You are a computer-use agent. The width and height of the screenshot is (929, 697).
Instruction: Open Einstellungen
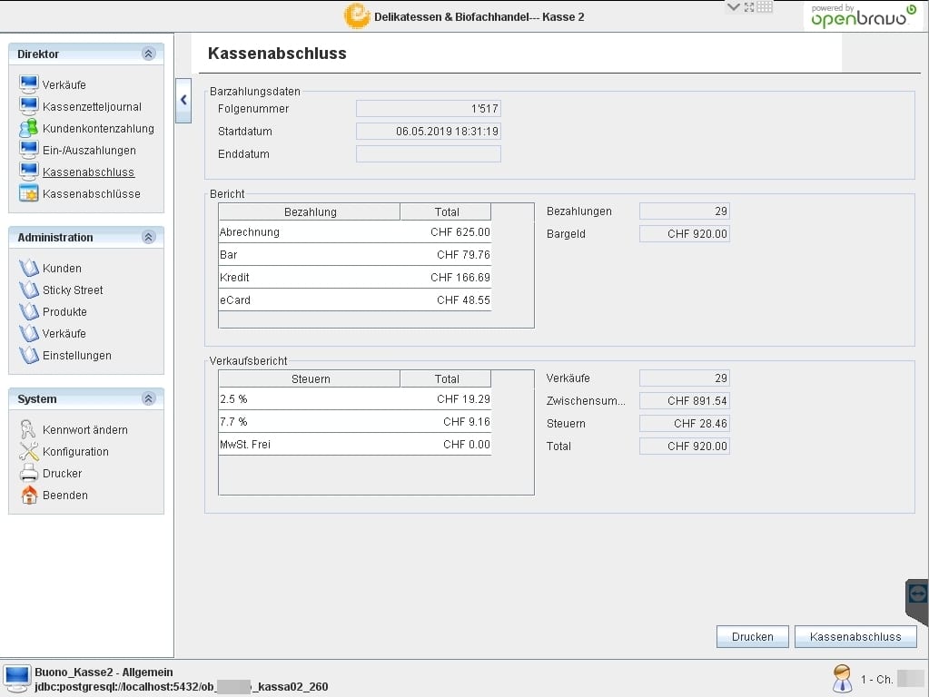point(77,356)
